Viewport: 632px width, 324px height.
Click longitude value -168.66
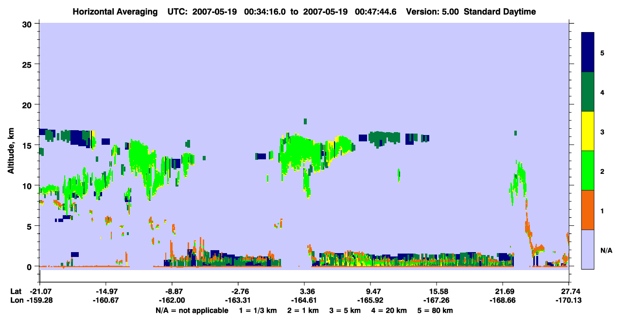click(x=503, y=301)
